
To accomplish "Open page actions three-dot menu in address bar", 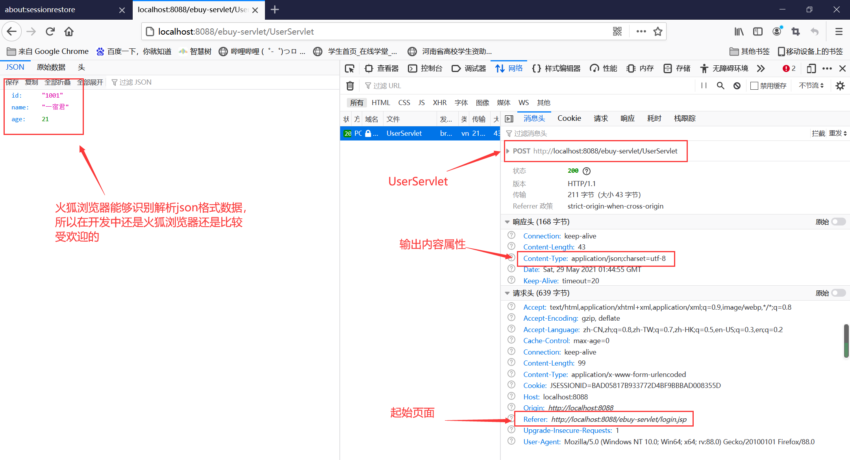I will tap(641, 31).
